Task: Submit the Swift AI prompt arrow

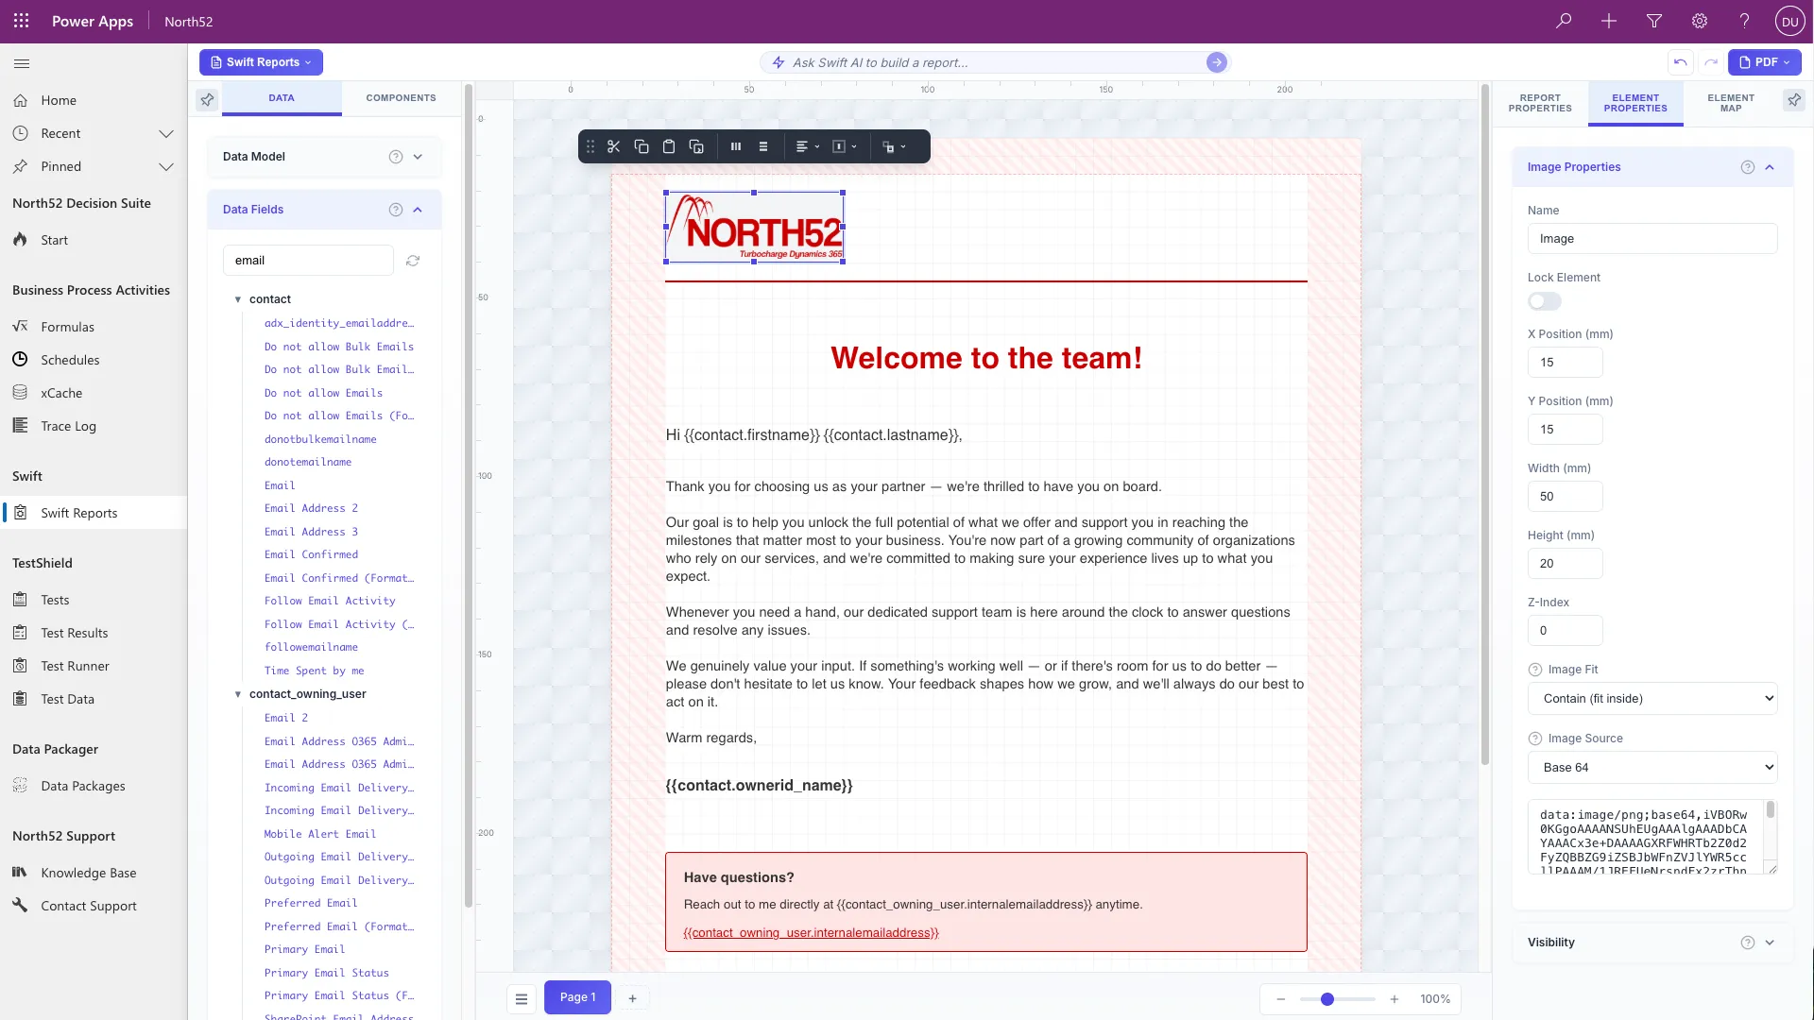Action: tap(1217, 62)
